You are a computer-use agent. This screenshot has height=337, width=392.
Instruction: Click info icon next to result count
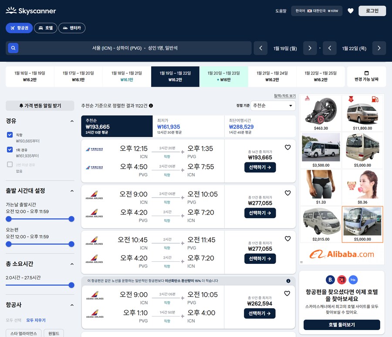(x=151, y=105)
